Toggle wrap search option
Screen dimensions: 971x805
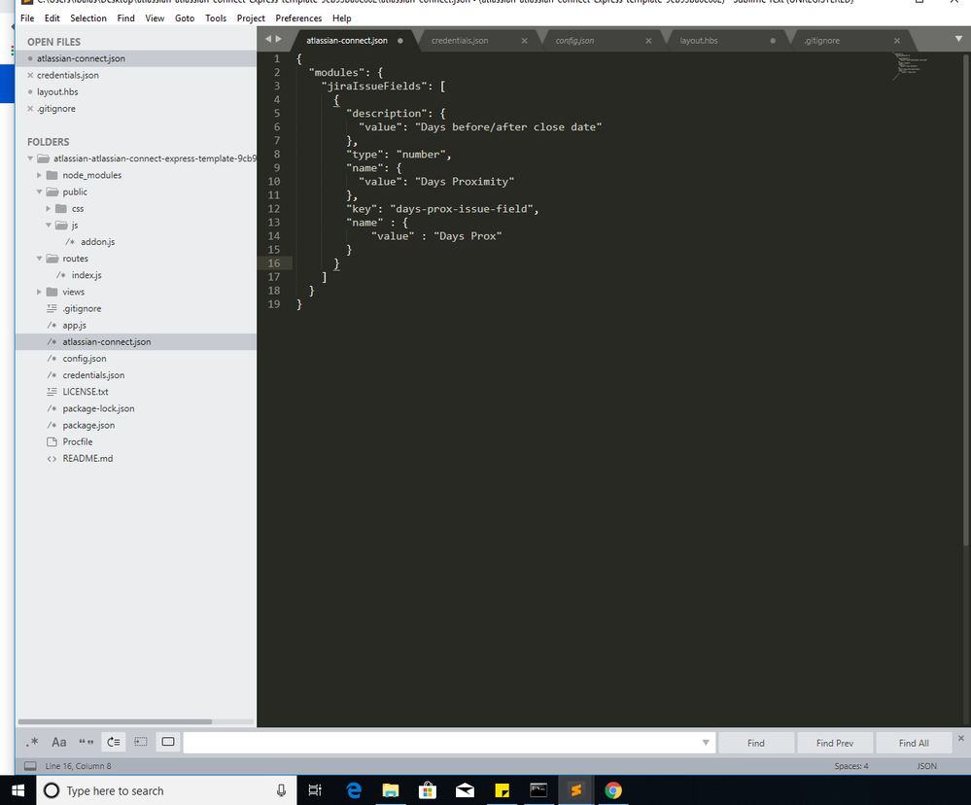(114, 742)
